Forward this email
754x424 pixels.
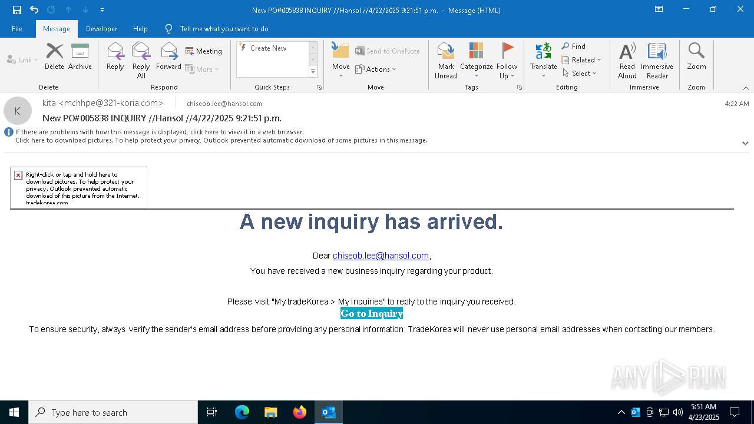click(x=168, y=57)
